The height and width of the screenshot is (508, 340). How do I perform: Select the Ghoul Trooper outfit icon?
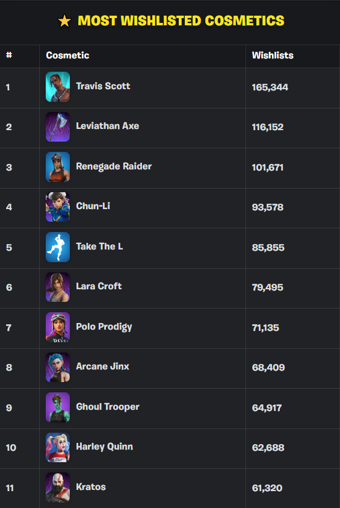pyautogui.click(x=58, y=407)
